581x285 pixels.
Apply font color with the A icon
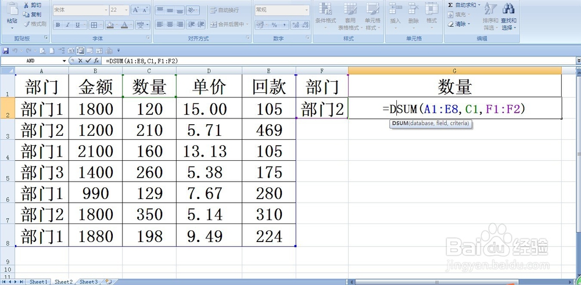pos(124,25)
